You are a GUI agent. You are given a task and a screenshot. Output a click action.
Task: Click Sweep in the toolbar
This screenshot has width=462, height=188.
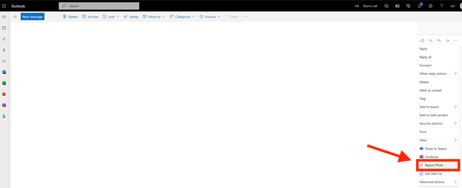click(x=131, y=17)
